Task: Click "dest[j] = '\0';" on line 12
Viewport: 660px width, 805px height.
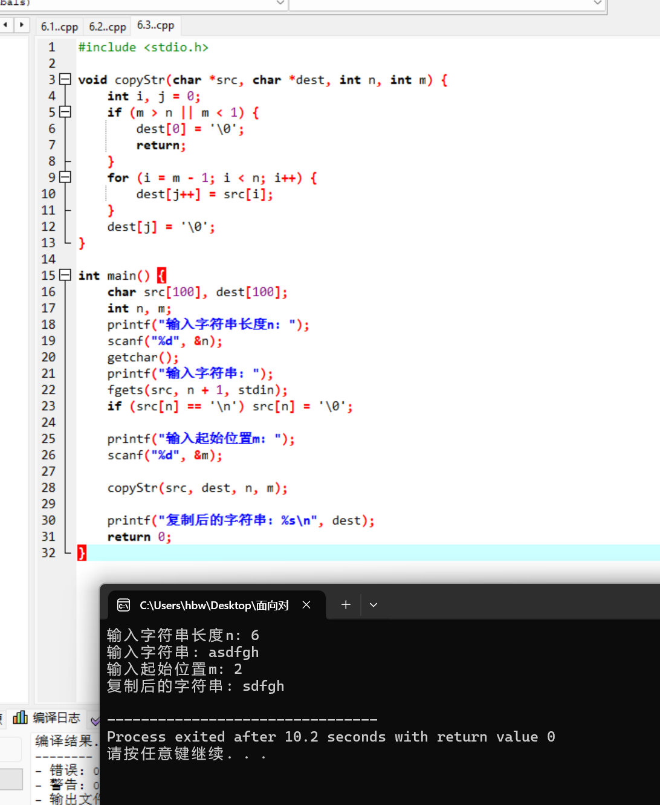Action: [161, 227]
